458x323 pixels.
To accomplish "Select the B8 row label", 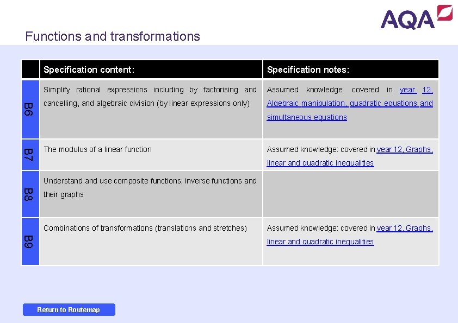I will tap(30, 194).
